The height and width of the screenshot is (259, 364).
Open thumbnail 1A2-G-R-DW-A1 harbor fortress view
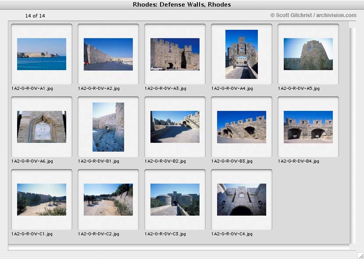(x=42, y=54)
